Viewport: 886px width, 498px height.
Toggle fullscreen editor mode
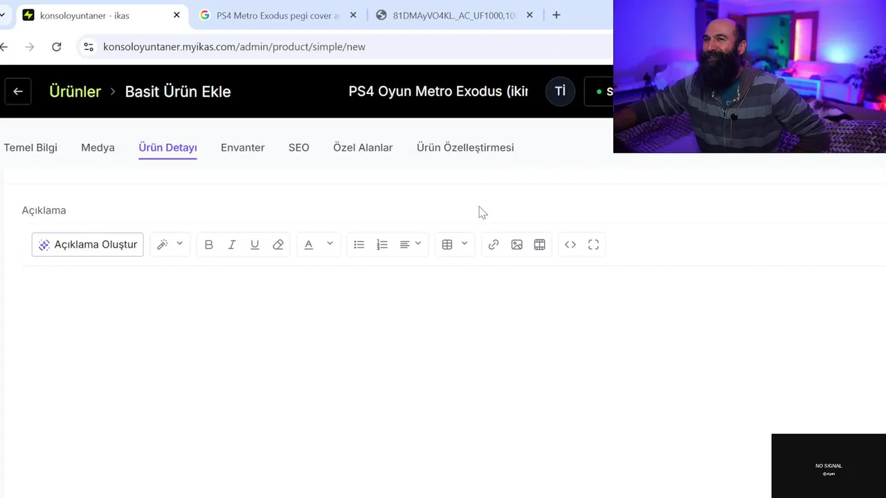point(593,245)
